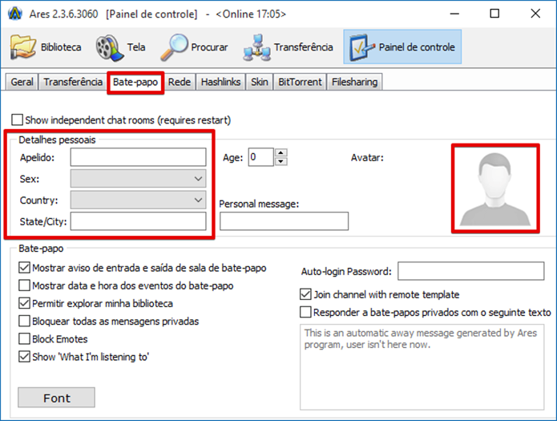Click the automatic away message text area

pyautogui.click(x=422, y=367)
